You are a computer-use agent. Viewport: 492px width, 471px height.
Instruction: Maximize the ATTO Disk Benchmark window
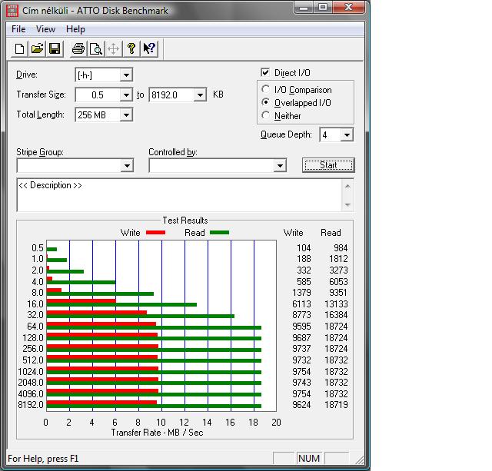[323, 7]
